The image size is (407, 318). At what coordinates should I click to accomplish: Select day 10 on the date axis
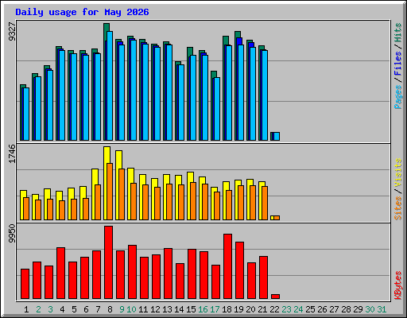(131, 309)
